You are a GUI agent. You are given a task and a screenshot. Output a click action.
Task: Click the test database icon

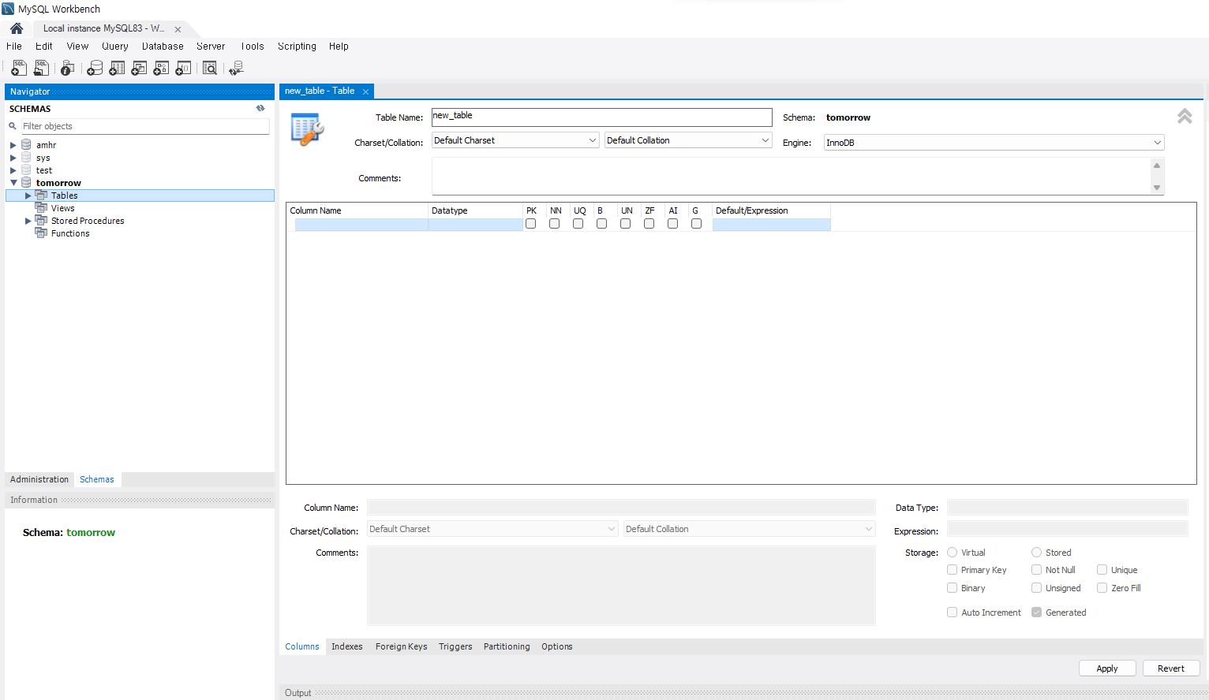pyautogui.click(x=26, y=170)
